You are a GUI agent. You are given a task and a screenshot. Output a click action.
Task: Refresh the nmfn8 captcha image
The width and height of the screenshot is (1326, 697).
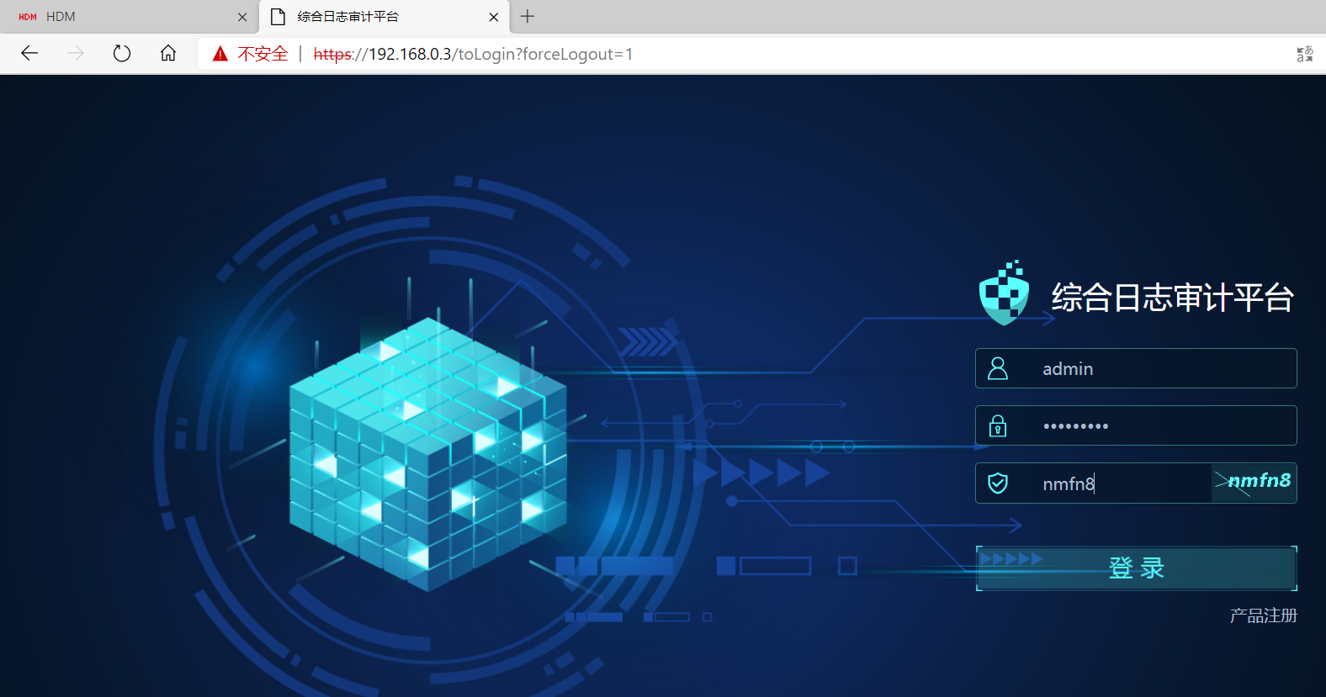tap(1254, 483)
